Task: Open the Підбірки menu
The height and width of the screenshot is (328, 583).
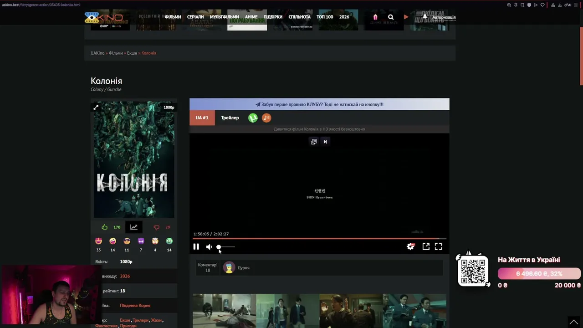Action: [273, 17]
